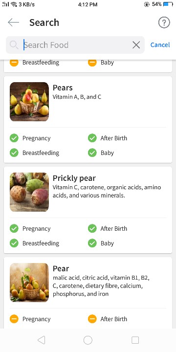This screenshot has height=352, width=176.
Task: Open the Pear basket thumbnail
Action: coord(29,283)
